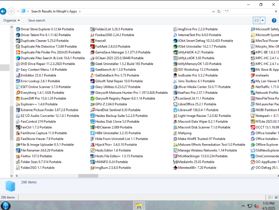The image size is (279, 210).
Task: Clear the search box with the X
Action: tap(276, 11)
